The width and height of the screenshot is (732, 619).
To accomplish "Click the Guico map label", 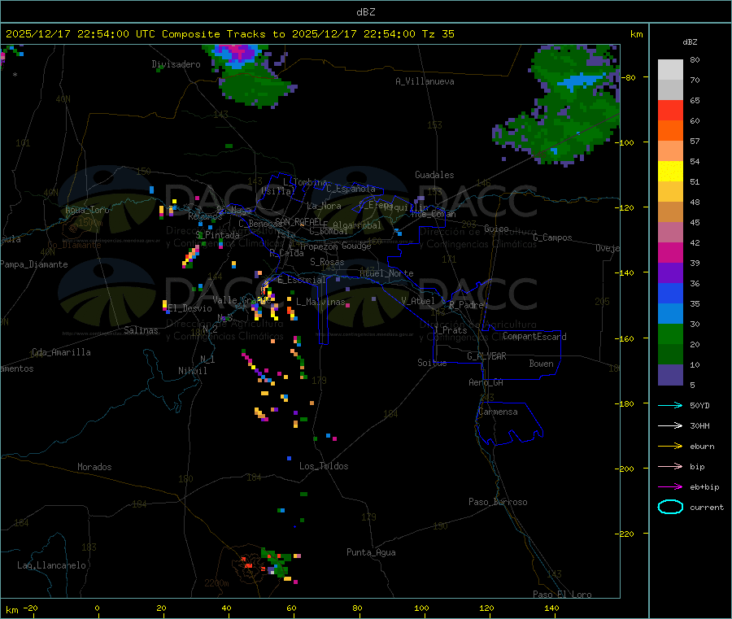I will click(496, 229).
